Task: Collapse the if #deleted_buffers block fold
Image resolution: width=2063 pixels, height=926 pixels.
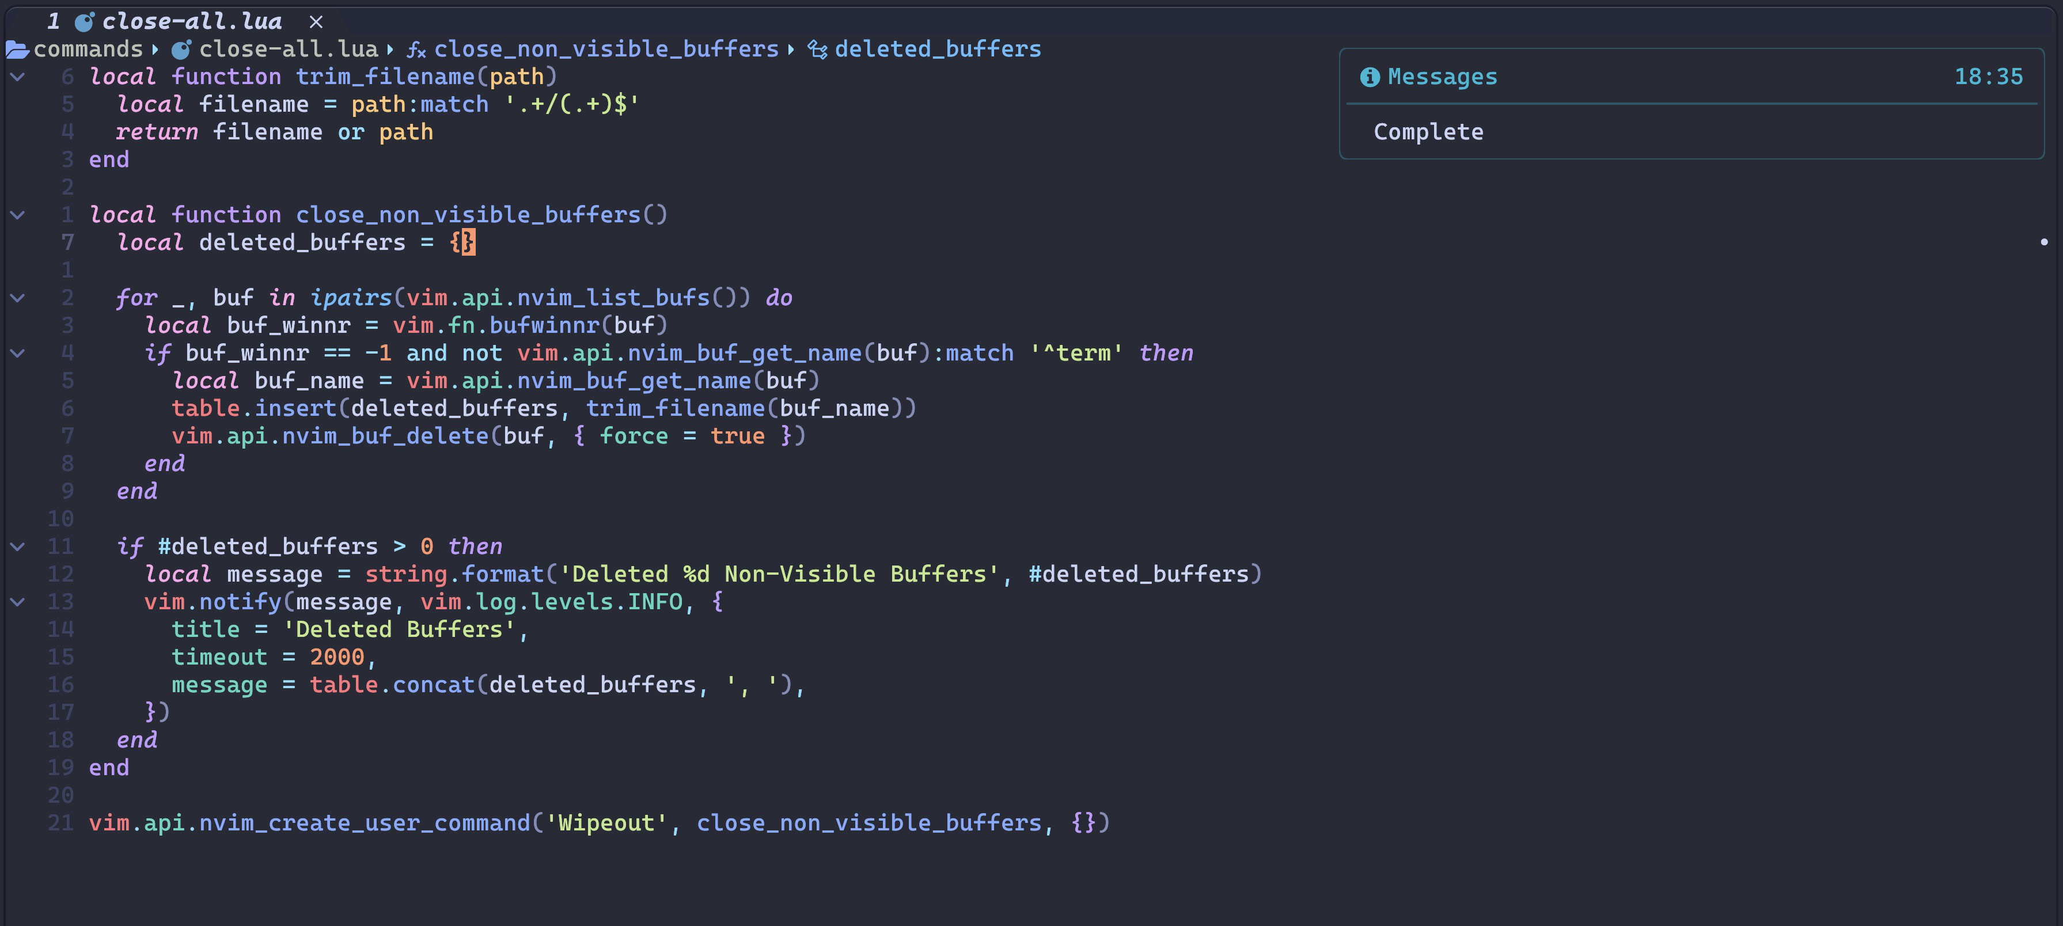Action: (x=18, y=547)
